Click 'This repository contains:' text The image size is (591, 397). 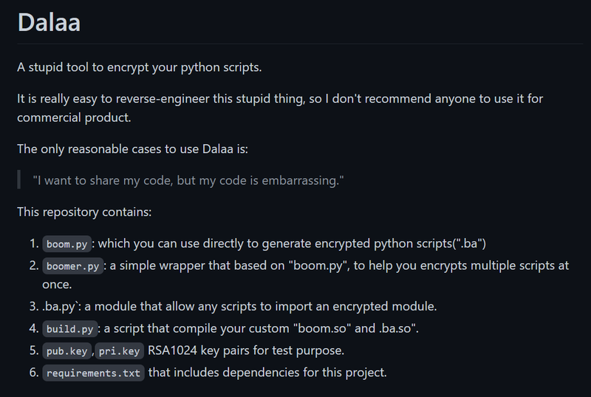tap(84, 212)
